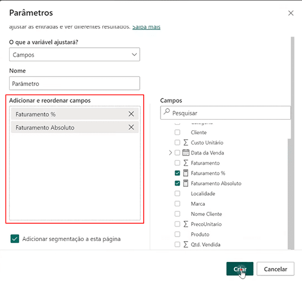Click the Cancelar button
Image resolution: width=302 pixels, height=281 pixels.
[276, 269]
